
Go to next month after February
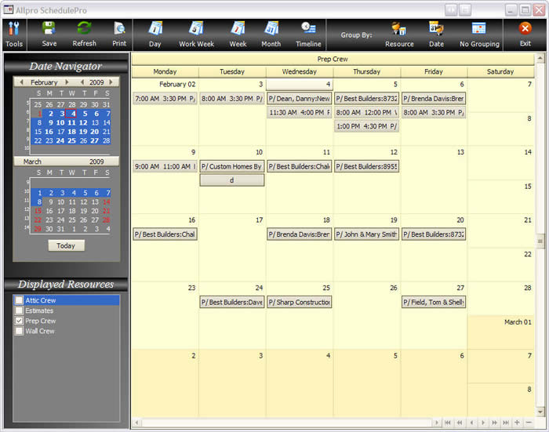click(67, 82)
